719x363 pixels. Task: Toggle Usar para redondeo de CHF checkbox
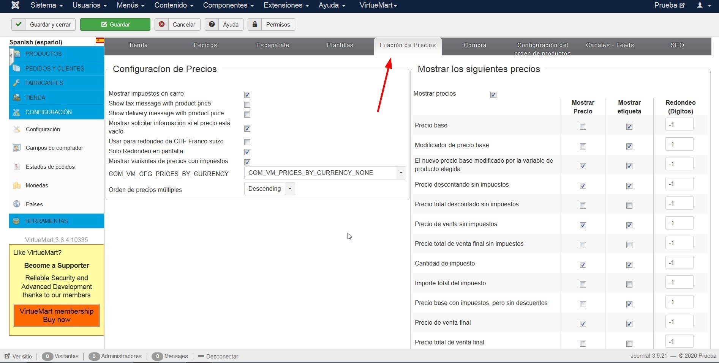(247, 142)
